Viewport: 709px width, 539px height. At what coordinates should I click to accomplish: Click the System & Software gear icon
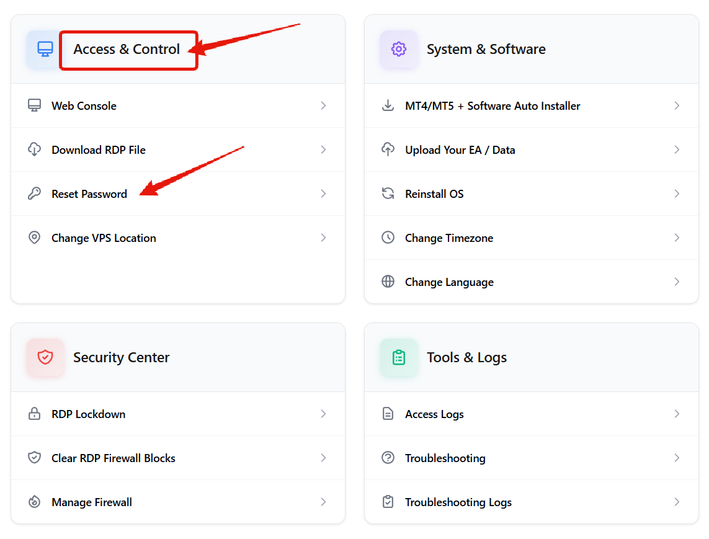[398, 49]
